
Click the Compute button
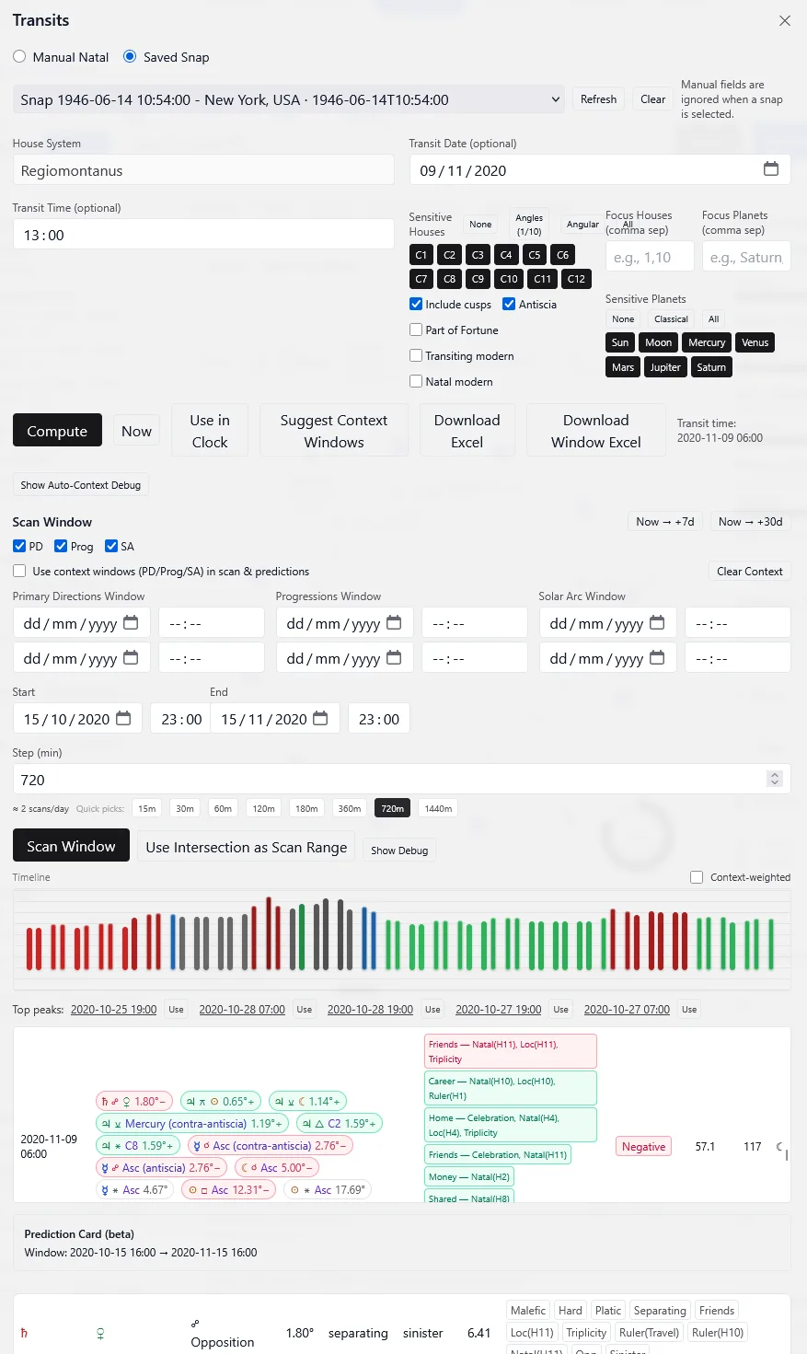[x=57, y=430]
